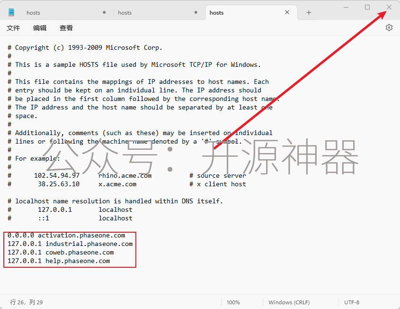Click the commented "127.0.0.1 localhost" line
The image size is (400, 309).
coord(70,209)
